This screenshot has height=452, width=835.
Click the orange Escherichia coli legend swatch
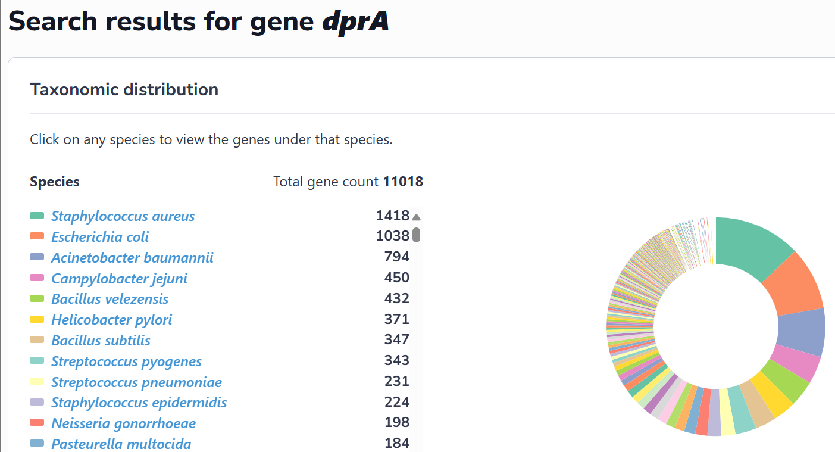(x=37, y=236)
